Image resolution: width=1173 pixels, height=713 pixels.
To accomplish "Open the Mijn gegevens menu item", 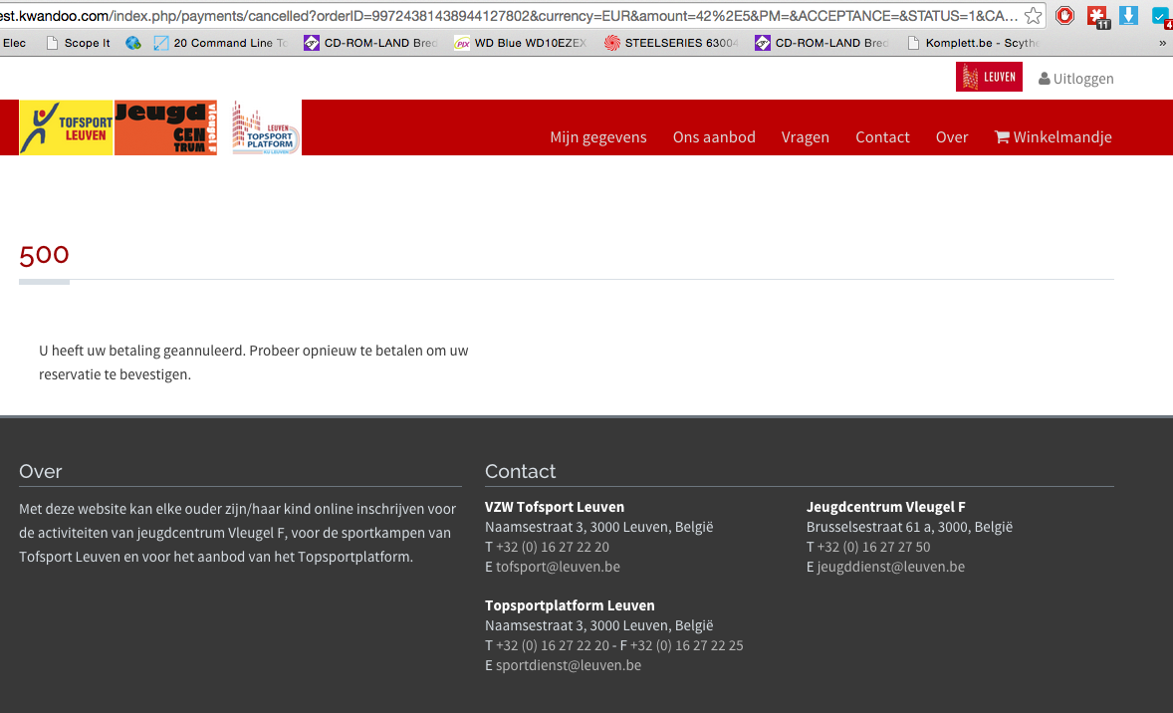I will coord(597,137).
